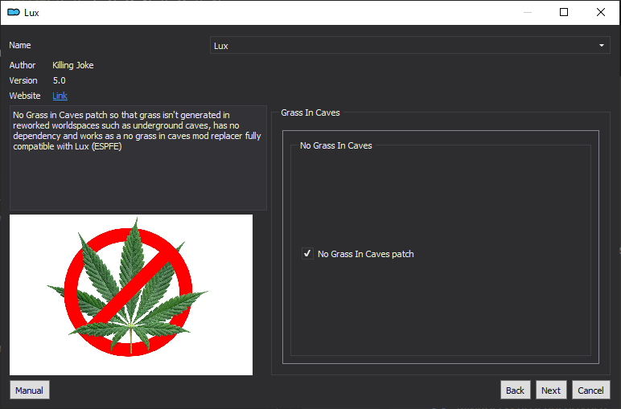Screen dimensions: 621x409
Task: Click the No Grass In Caves patch label
Action: click(365, 254)
